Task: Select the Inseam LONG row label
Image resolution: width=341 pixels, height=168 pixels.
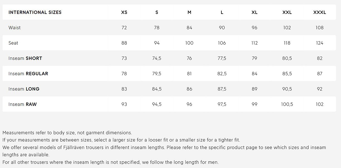Action: (24, 89)
